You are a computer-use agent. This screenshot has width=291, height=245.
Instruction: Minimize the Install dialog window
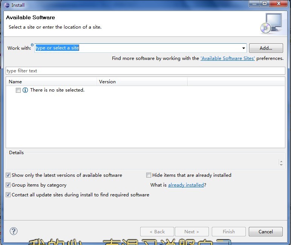click(254, 3)
